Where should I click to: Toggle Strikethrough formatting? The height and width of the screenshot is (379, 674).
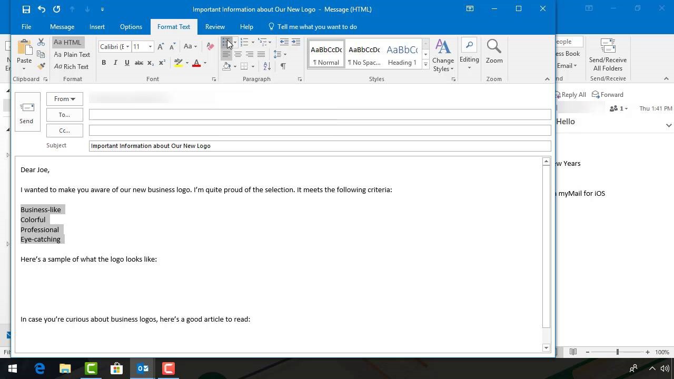(139, 63)
